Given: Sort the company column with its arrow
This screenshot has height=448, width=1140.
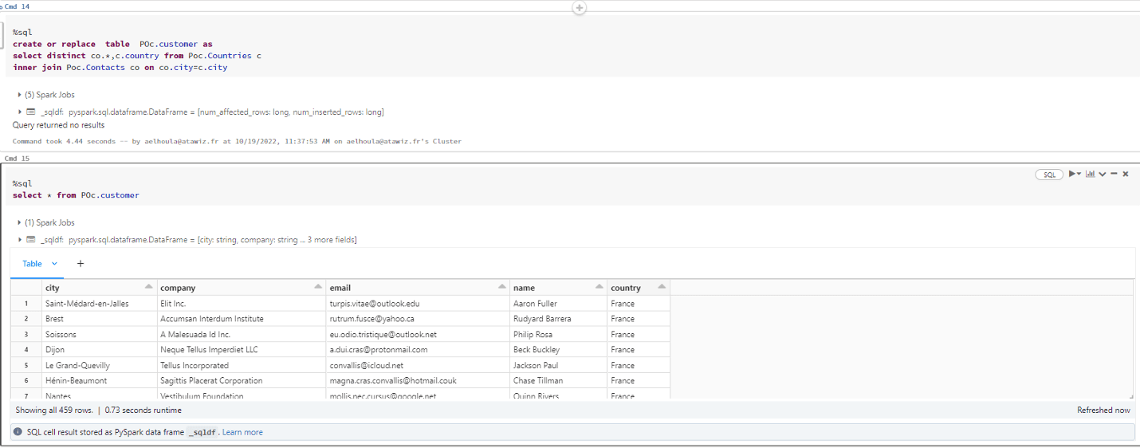Looking at the screenshot, I should 317,287.
